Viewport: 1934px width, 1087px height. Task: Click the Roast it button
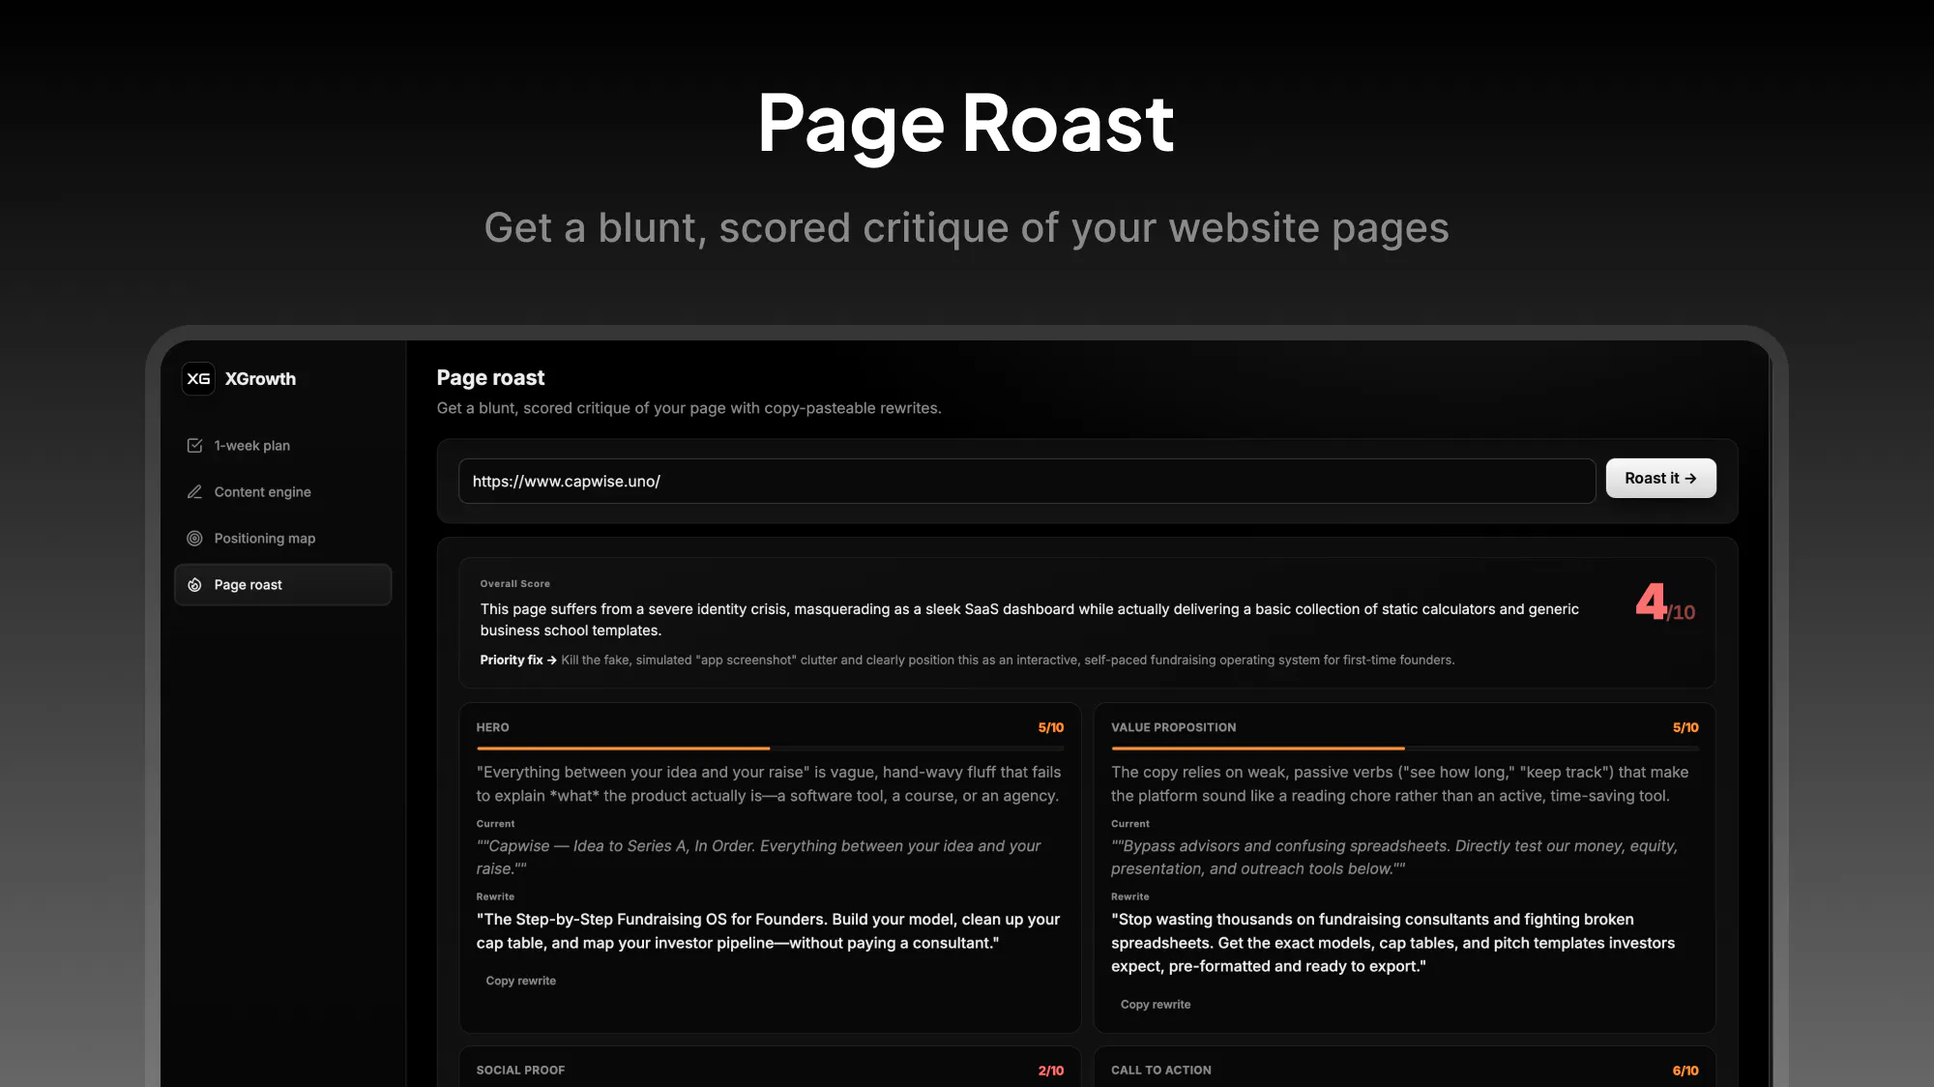1660,479
